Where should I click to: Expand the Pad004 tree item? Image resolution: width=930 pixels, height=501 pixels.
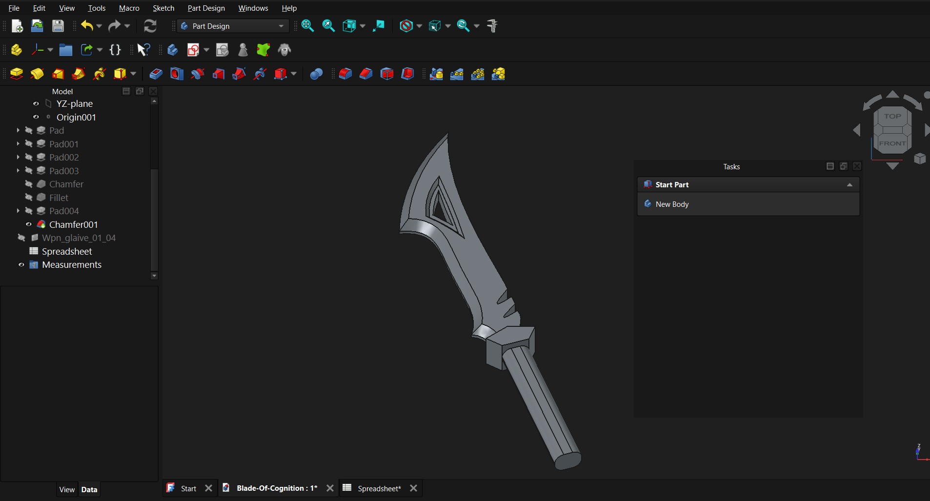[x=18, y=211]
